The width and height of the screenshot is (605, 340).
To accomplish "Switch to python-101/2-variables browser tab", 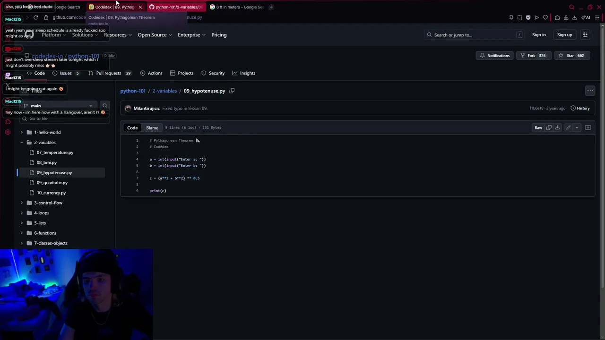I will (x=176, y=7).
